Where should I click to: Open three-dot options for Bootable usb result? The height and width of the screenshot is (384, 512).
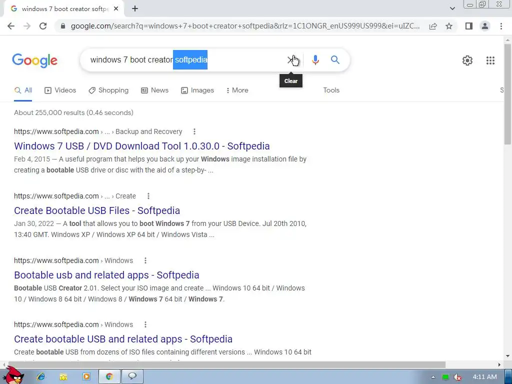point(145,260)
